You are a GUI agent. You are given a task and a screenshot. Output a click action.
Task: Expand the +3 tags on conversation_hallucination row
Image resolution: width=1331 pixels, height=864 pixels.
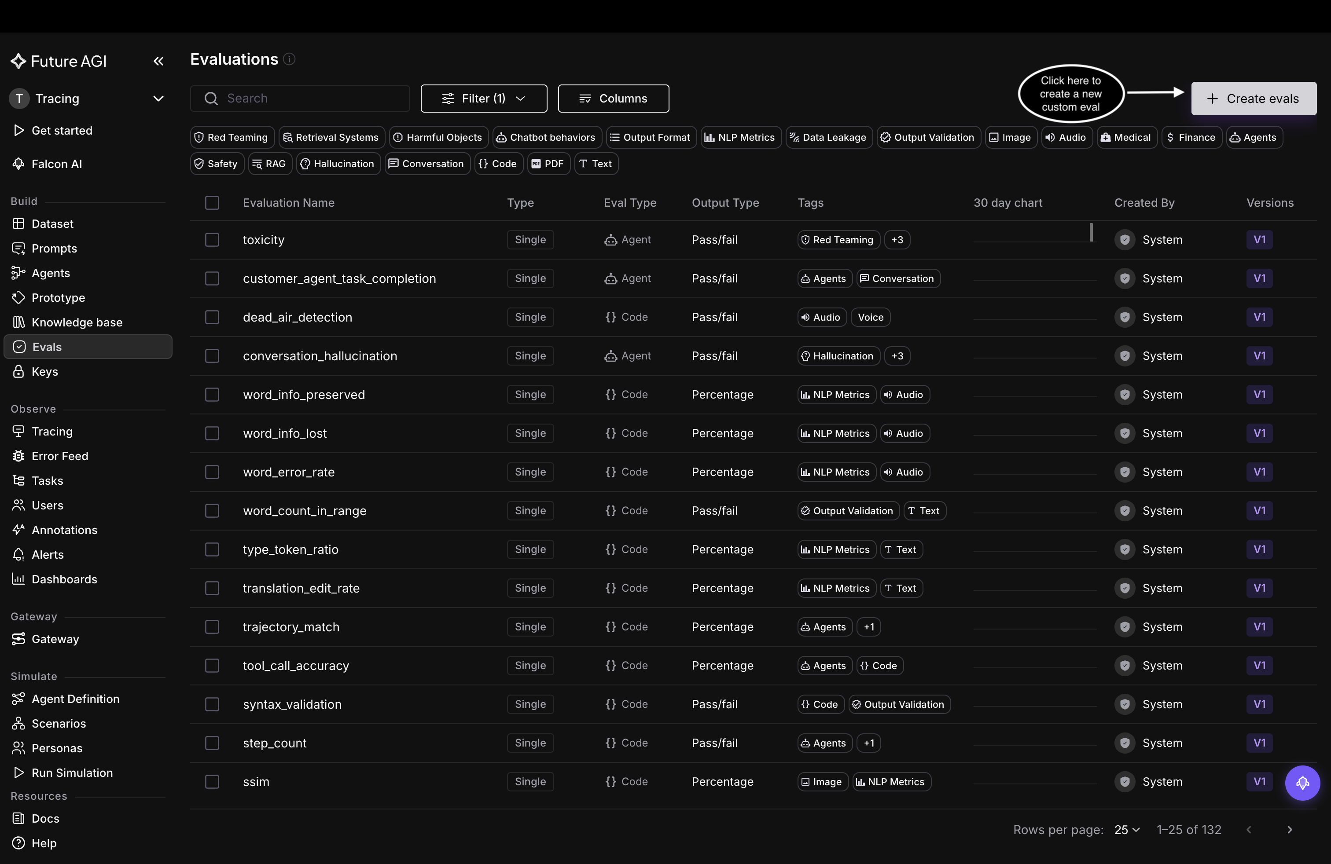[x=897, y=355]
